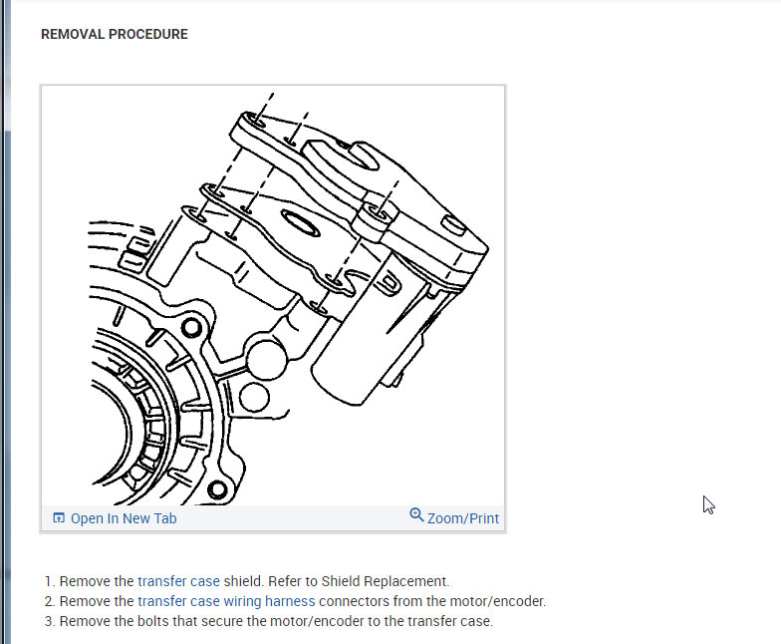Click 'connectors from the motor/encoder.' in step 2
Image resolution: width=781 pixels, height=644 pixels.
point(432,601)
